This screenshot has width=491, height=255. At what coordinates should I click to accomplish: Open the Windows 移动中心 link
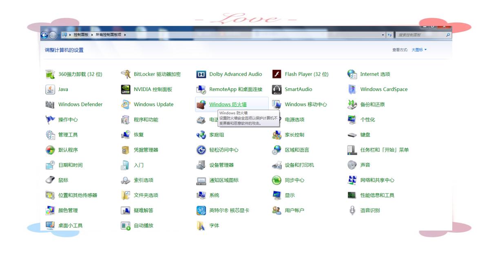[x=306, y=104]
